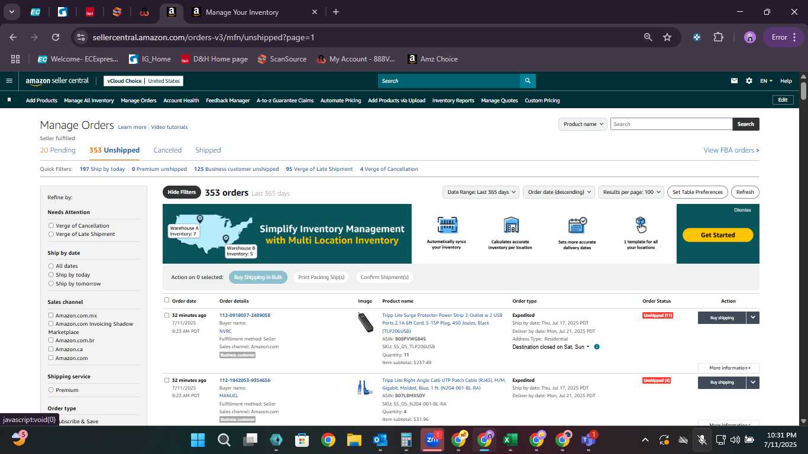Open the Order date (descending) sort dropdown
Viewport: 808px width, 454px height.
(558, 192)
